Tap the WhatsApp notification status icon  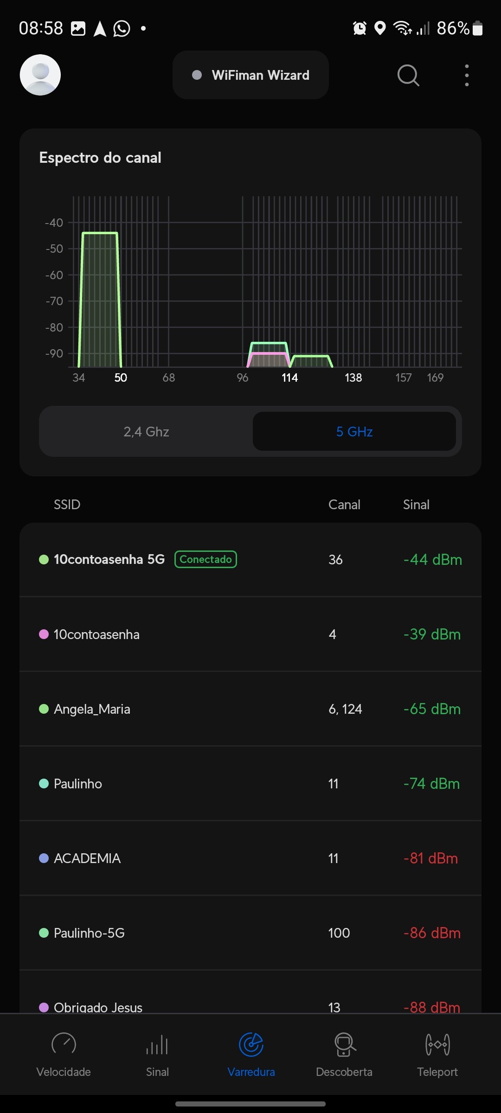point(122,29)
